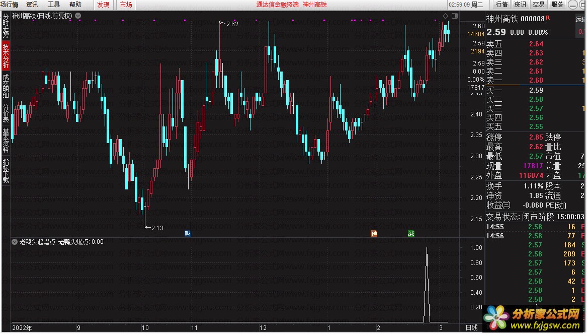Click the 买五 price 2.55
588x334 pixels.
pyautogui.click(x=536, y=126)
